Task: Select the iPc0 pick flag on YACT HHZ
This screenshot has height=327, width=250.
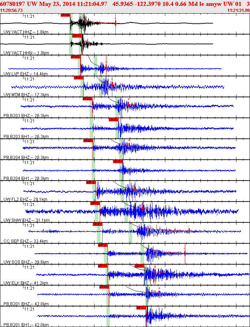Action: [x=65, y=15]
